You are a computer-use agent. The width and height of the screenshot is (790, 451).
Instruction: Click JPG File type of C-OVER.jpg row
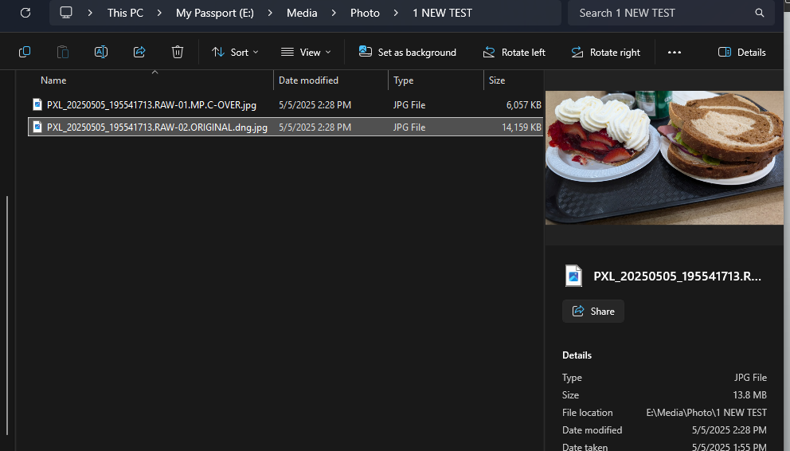[x=409, y=105]
